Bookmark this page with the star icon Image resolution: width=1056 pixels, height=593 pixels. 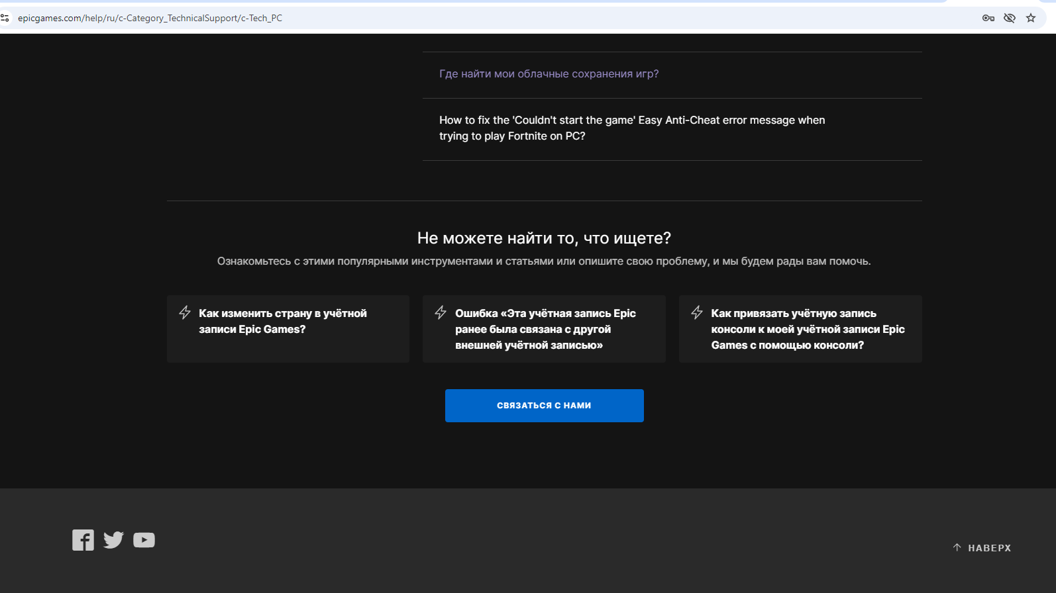click(x=1031, y=18)
